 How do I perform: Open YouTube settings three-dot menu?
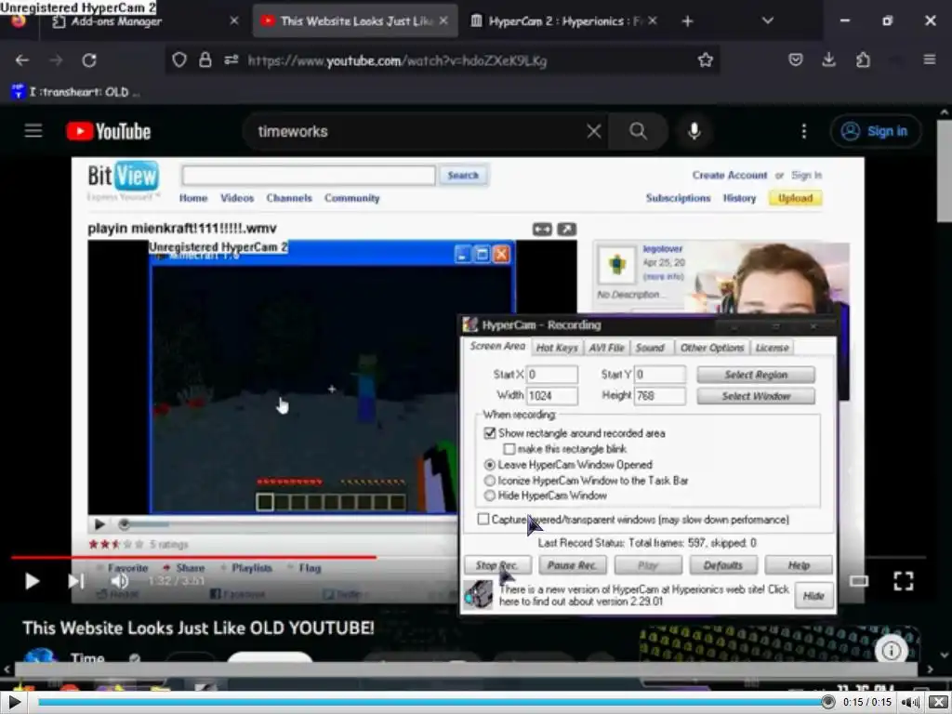coord(804,131)
